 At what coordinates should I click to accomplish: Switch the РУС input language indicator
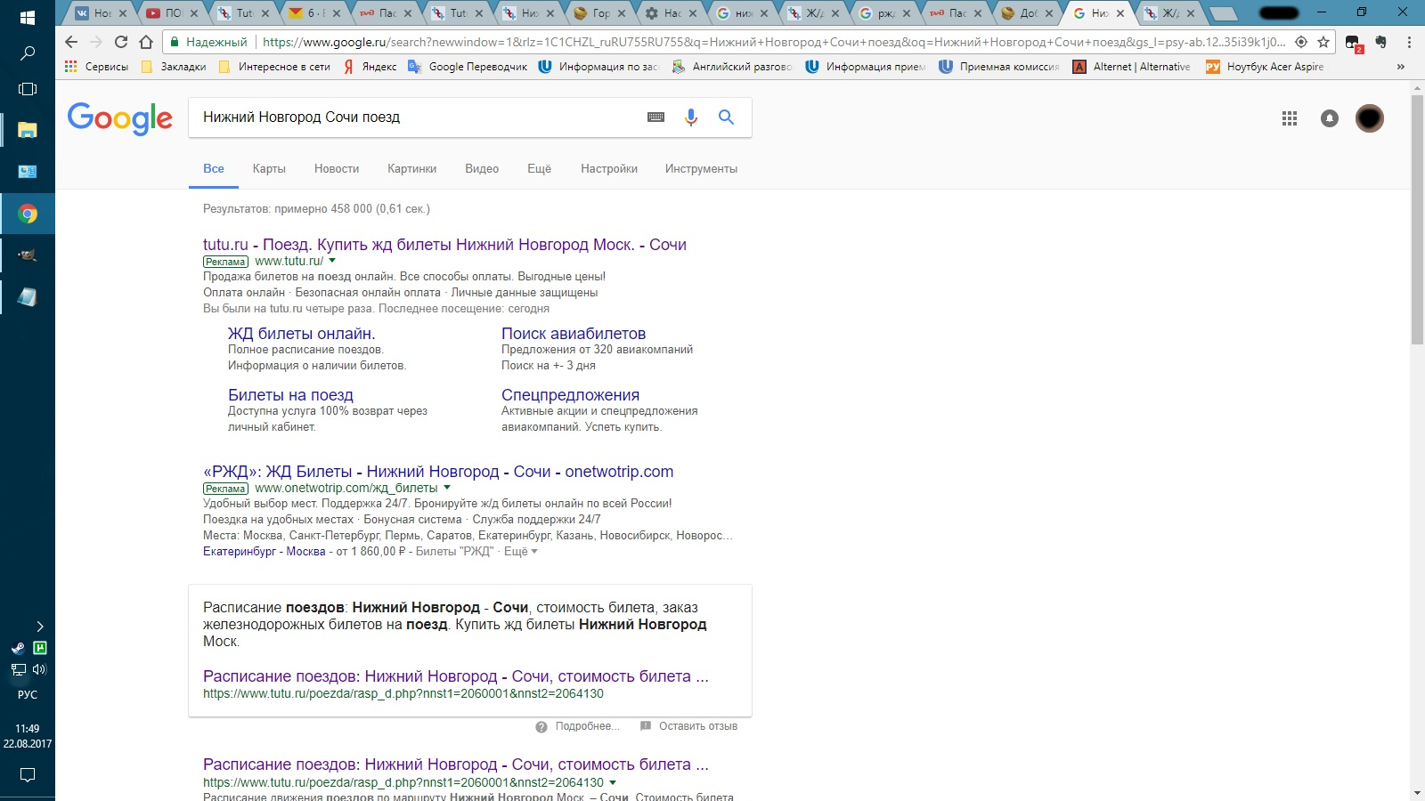click(x=28, y=695)
